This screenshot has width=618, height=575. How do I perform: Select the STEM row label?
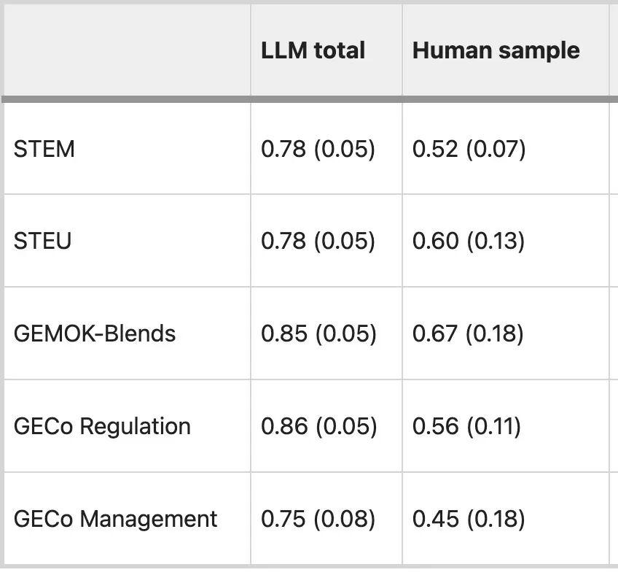tap(44, 149)
